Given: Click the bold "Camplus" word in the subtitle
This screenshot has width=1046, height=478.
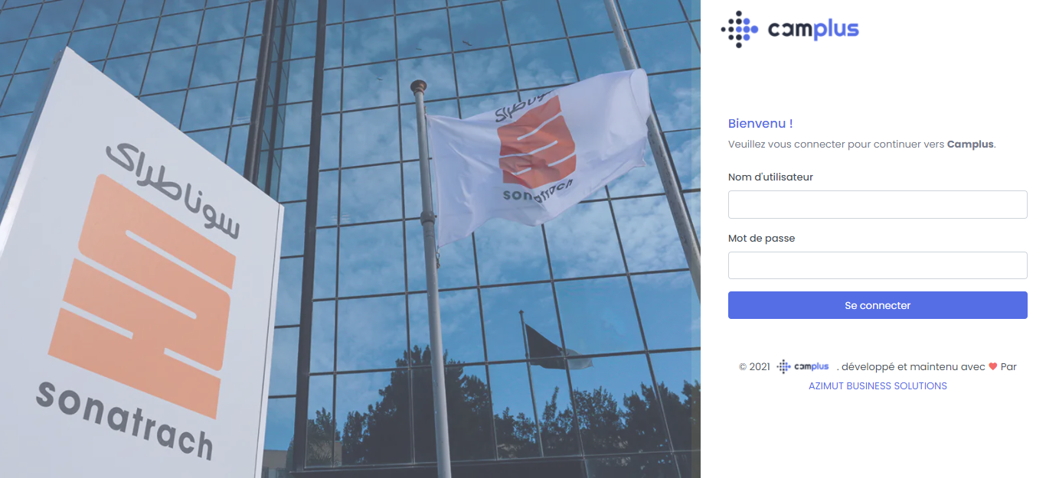Looking at the screenshot, I should coord(970,144).
